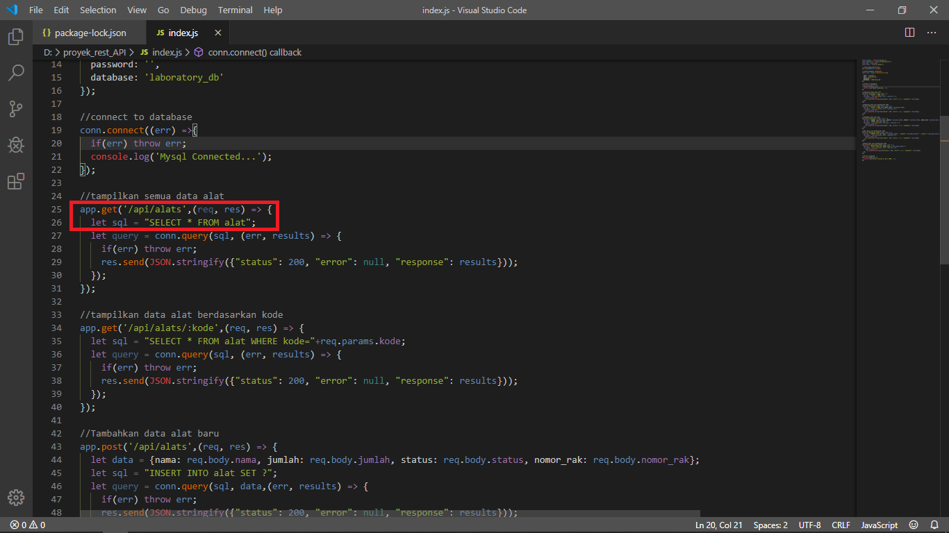
Task: Open the editor More Actions menu
Action: [x=932, y=32]
